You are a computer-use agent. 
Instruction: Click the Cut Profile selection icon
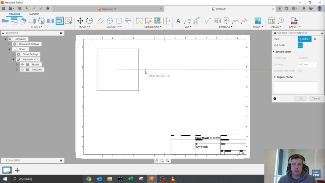pyautogui.click(x=300, y=45)
